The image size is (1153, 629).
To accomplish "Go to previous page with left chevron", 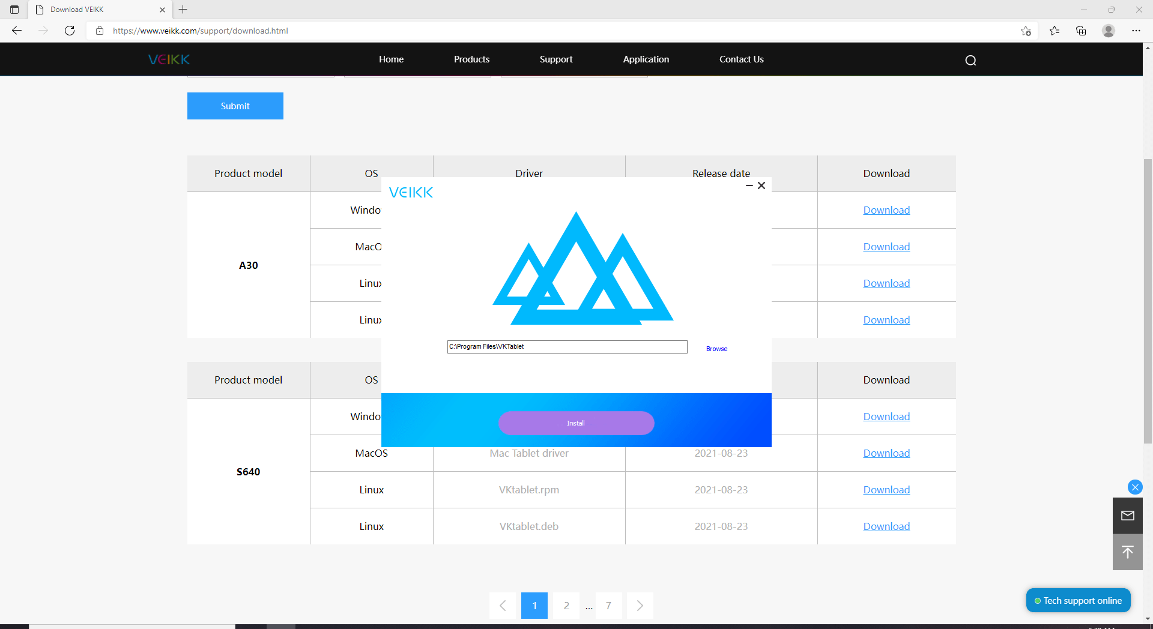I will (x=503, y=606).
